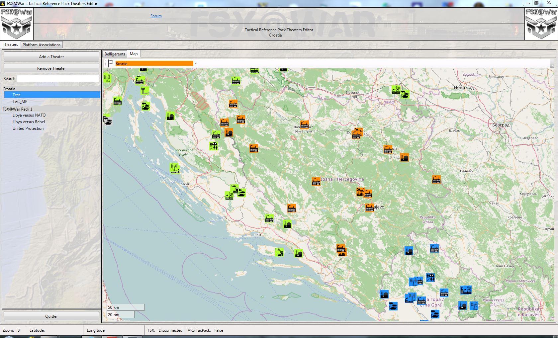The width and height of the screenshot is (558, 338).
Task: Click the orange power plant icon east of Tuzla
Action: click(x=404, y=157)
